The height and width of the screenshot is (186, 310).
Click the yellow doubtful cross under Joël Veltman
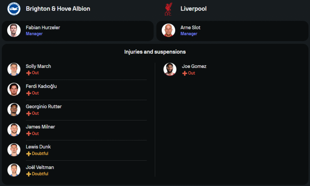29,174
